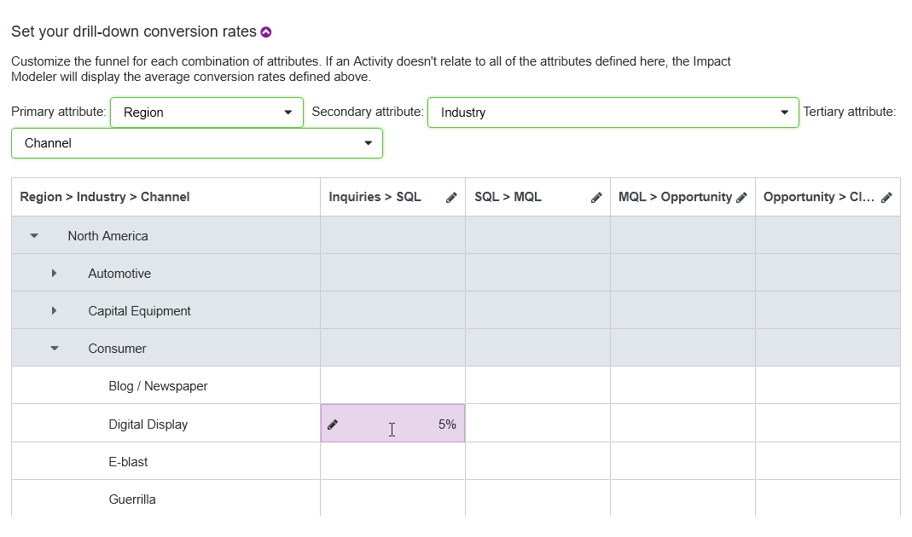This screenshot has width=912, height=537.
Task: Click pencil icon in SQL > MQL header
Action: pyautogui.click(x=596, y=198)
